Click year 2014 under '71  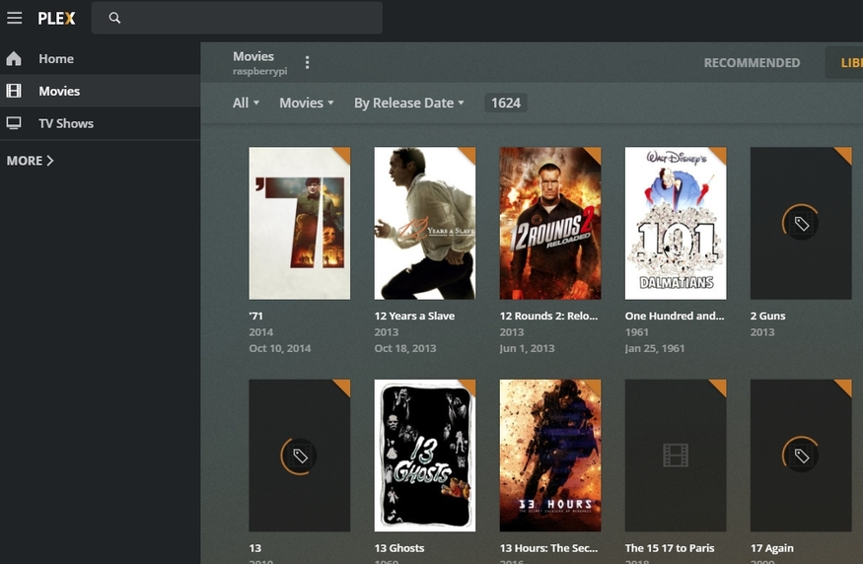[x=261, y=332]
